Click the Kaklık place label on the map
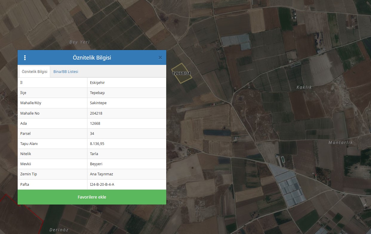 coord(304,87)
